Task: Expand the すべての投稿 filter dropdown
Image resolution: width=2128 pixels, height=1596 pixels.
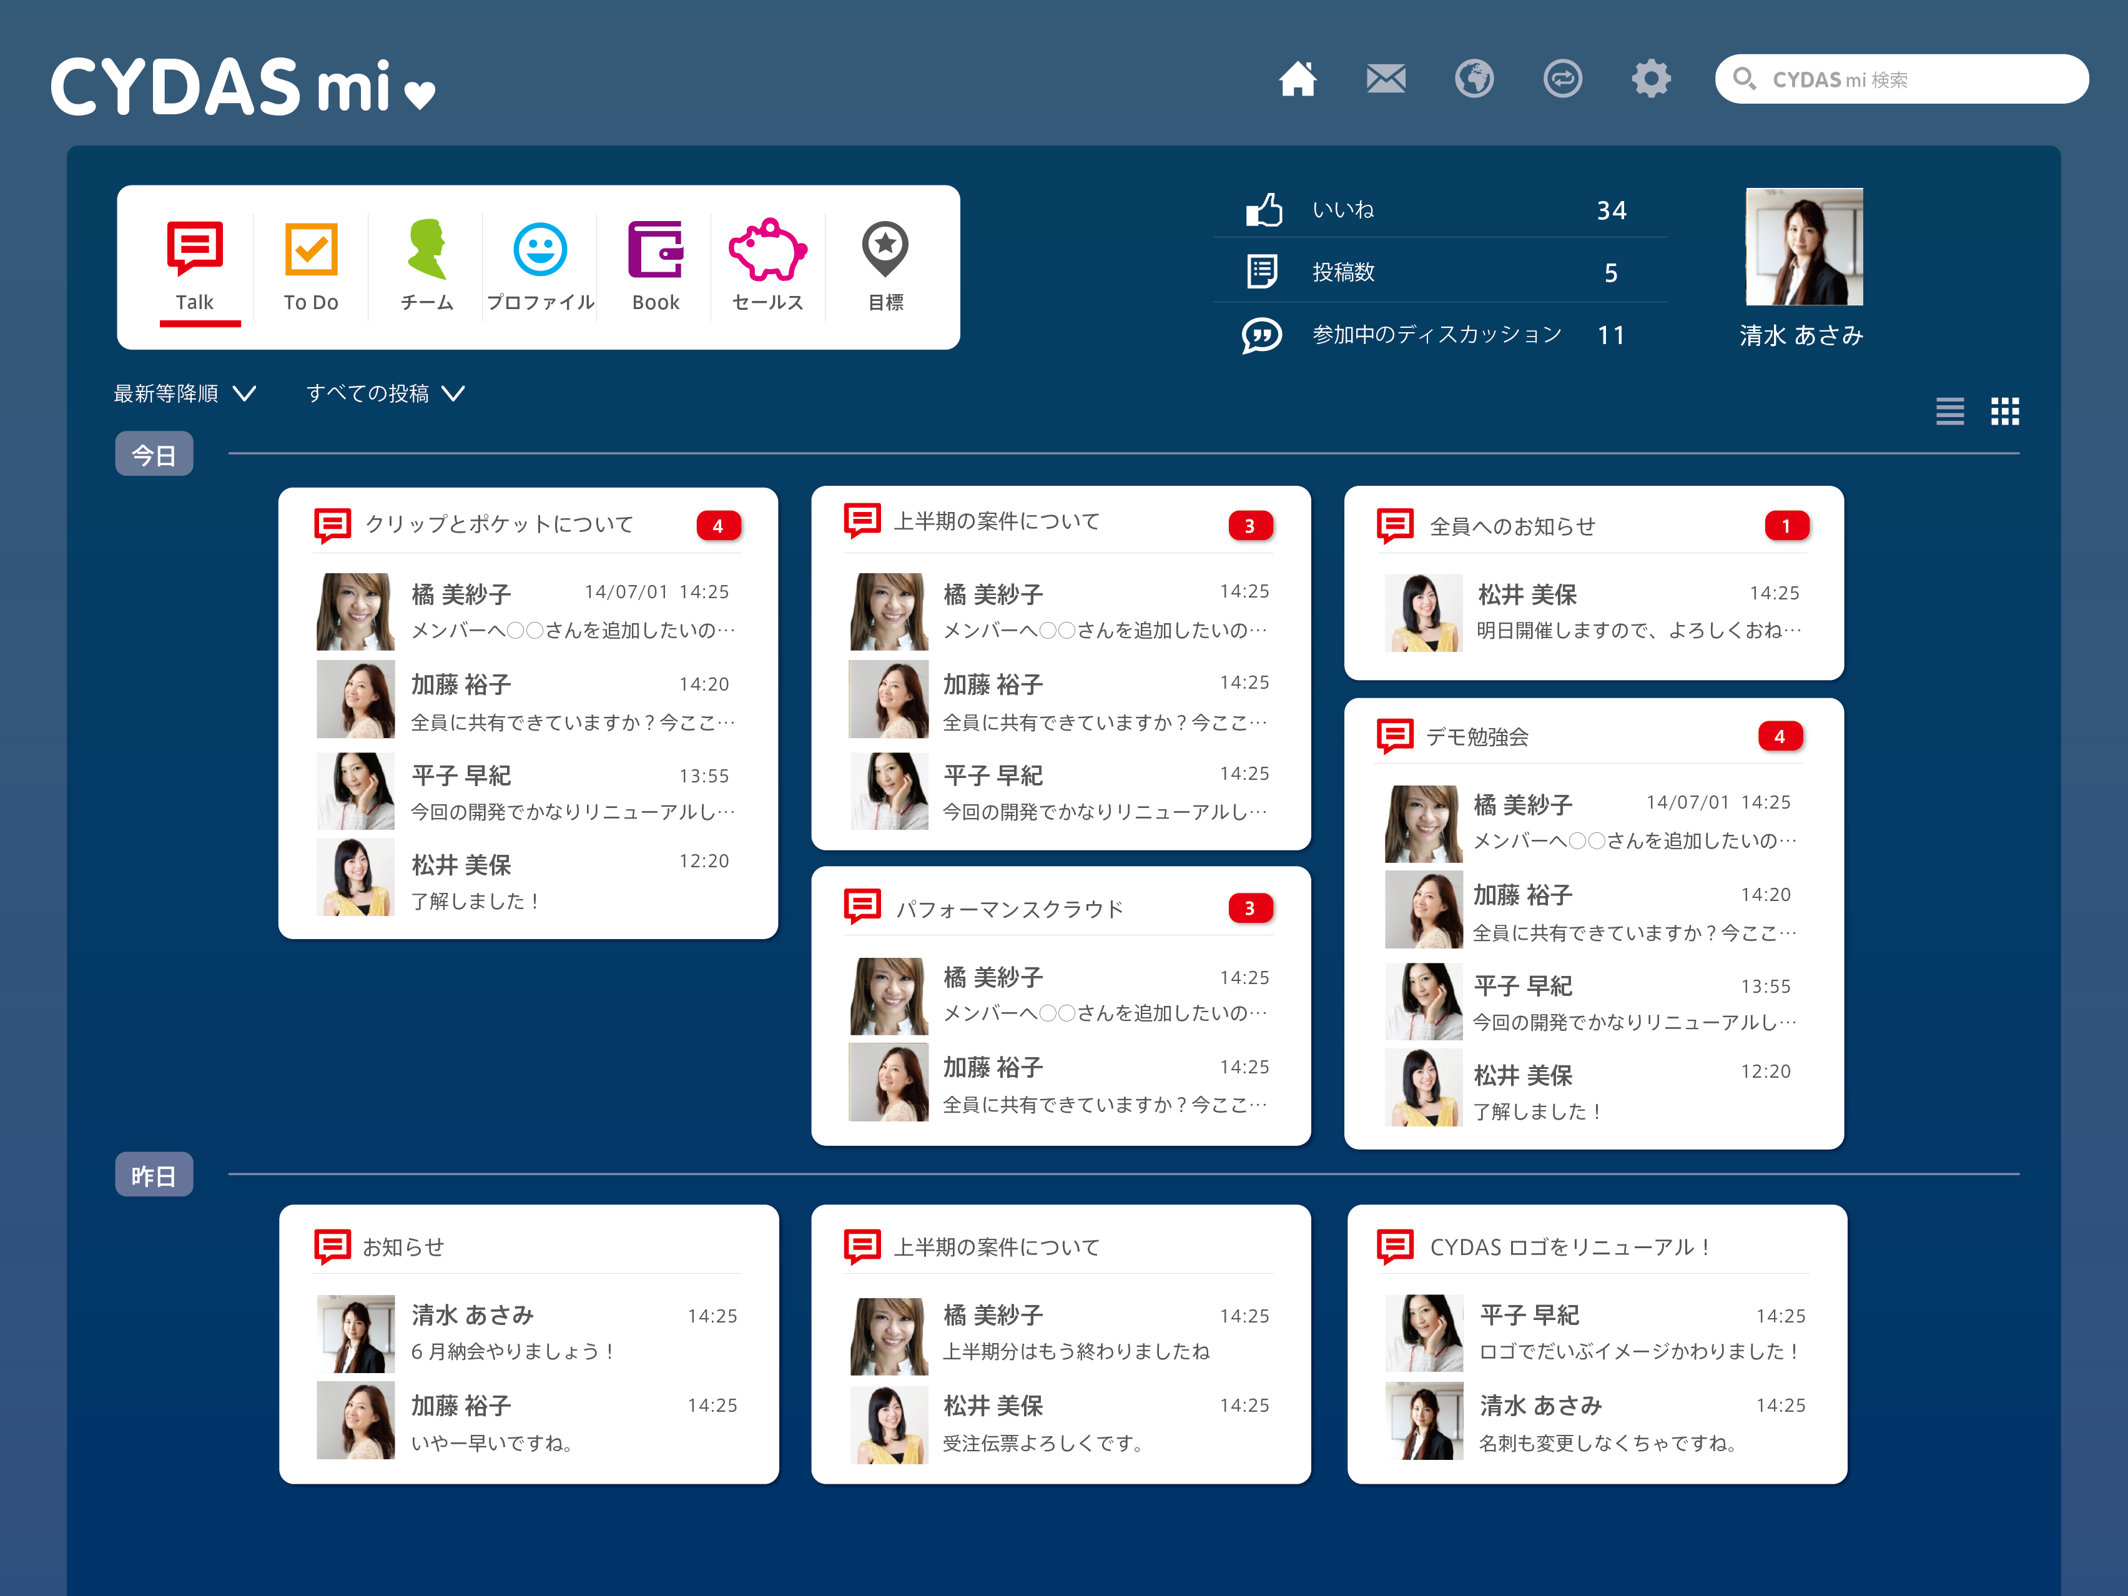Action: [385, 393]
